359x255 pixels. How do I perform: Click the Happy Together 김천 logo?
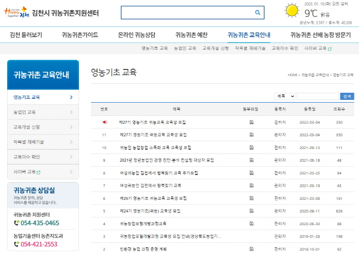[17, 12]
